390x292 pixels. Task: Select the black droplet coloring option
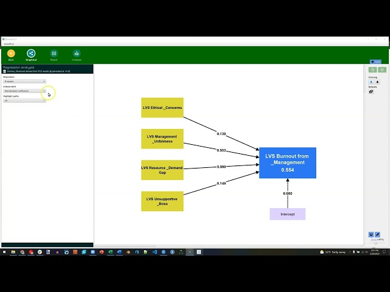click(377, 82)
